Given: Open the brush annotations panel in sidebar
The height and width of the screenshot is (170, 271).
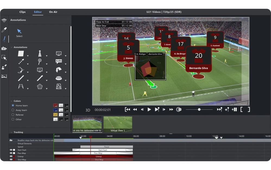Looking at the screenshot, I should pyautogui.click(x=4, y=39).
